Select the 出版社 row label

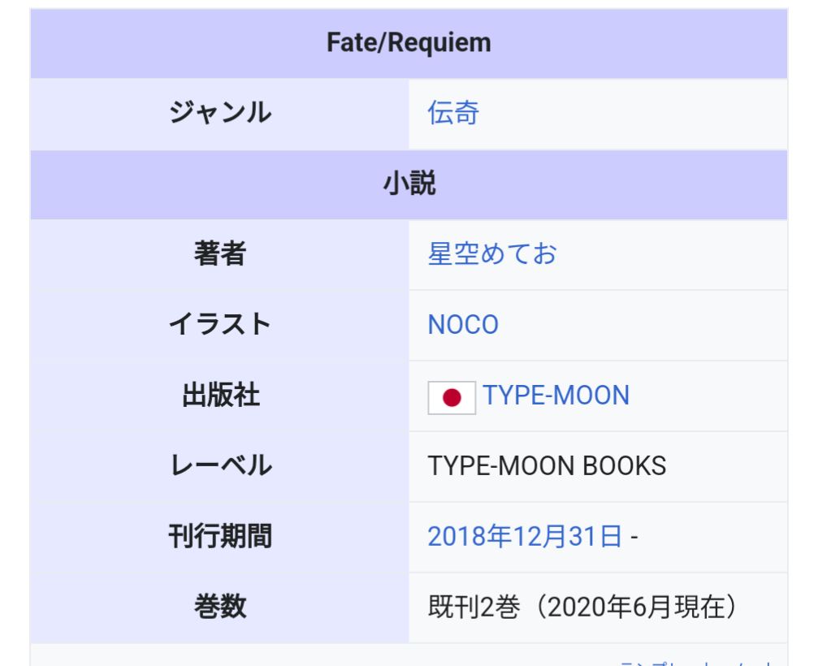coord(220,396)
